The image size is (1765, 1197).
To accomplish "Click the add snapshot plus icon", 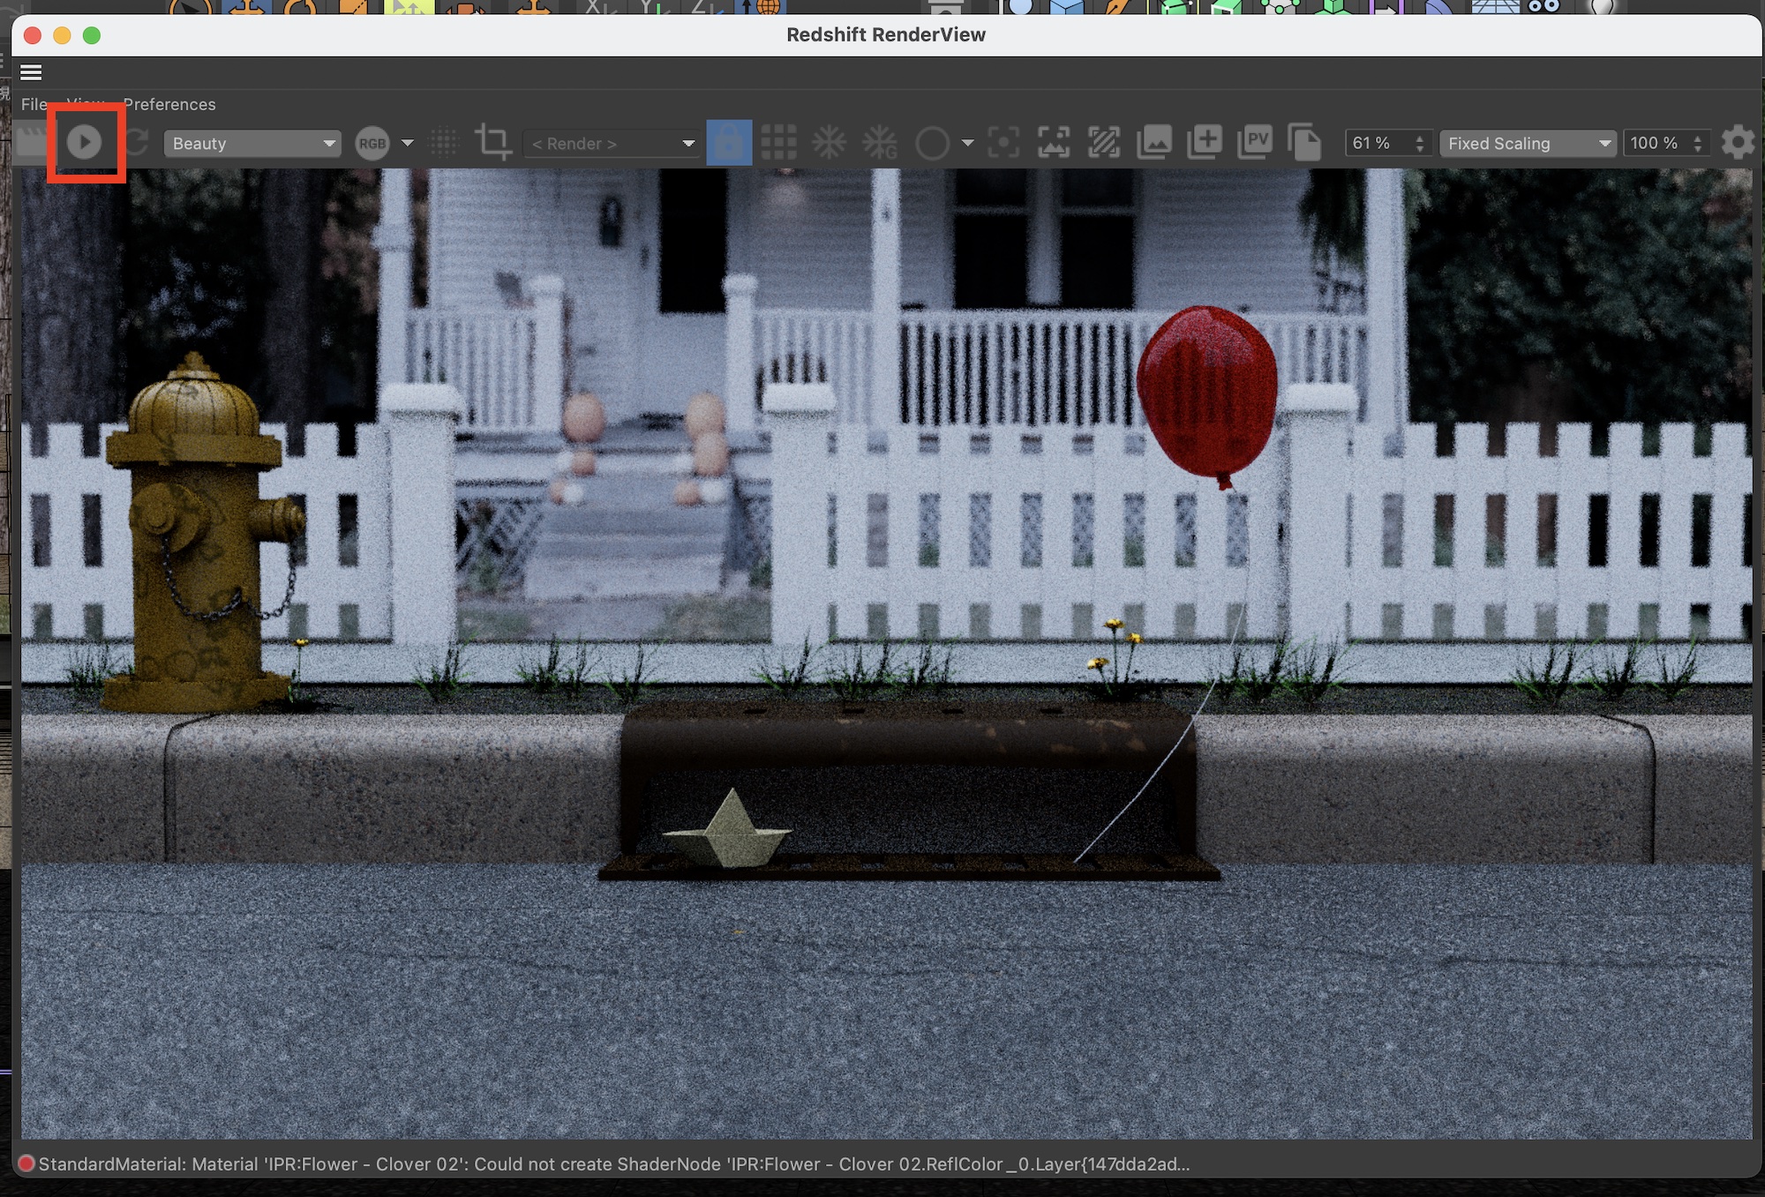I will point(1205,142).
